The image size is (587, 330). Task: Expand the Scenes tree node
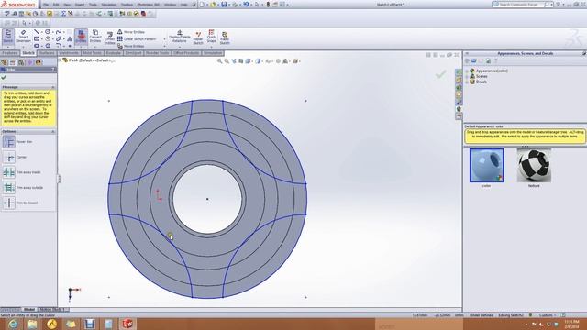[x=467, y=76]
